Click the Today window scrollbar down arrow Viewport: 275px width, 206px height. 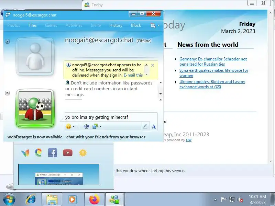271,161
